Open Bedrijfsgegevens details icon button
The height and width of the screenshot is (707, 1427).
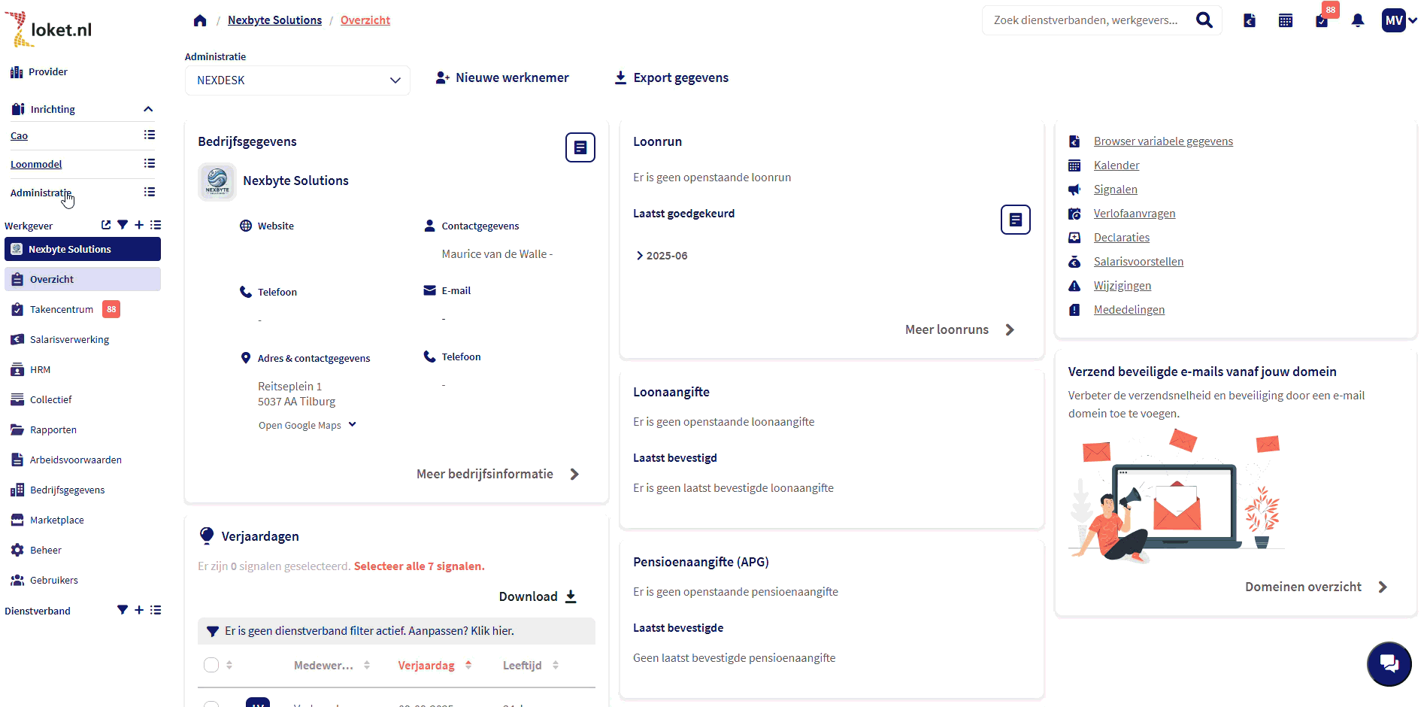580,147
